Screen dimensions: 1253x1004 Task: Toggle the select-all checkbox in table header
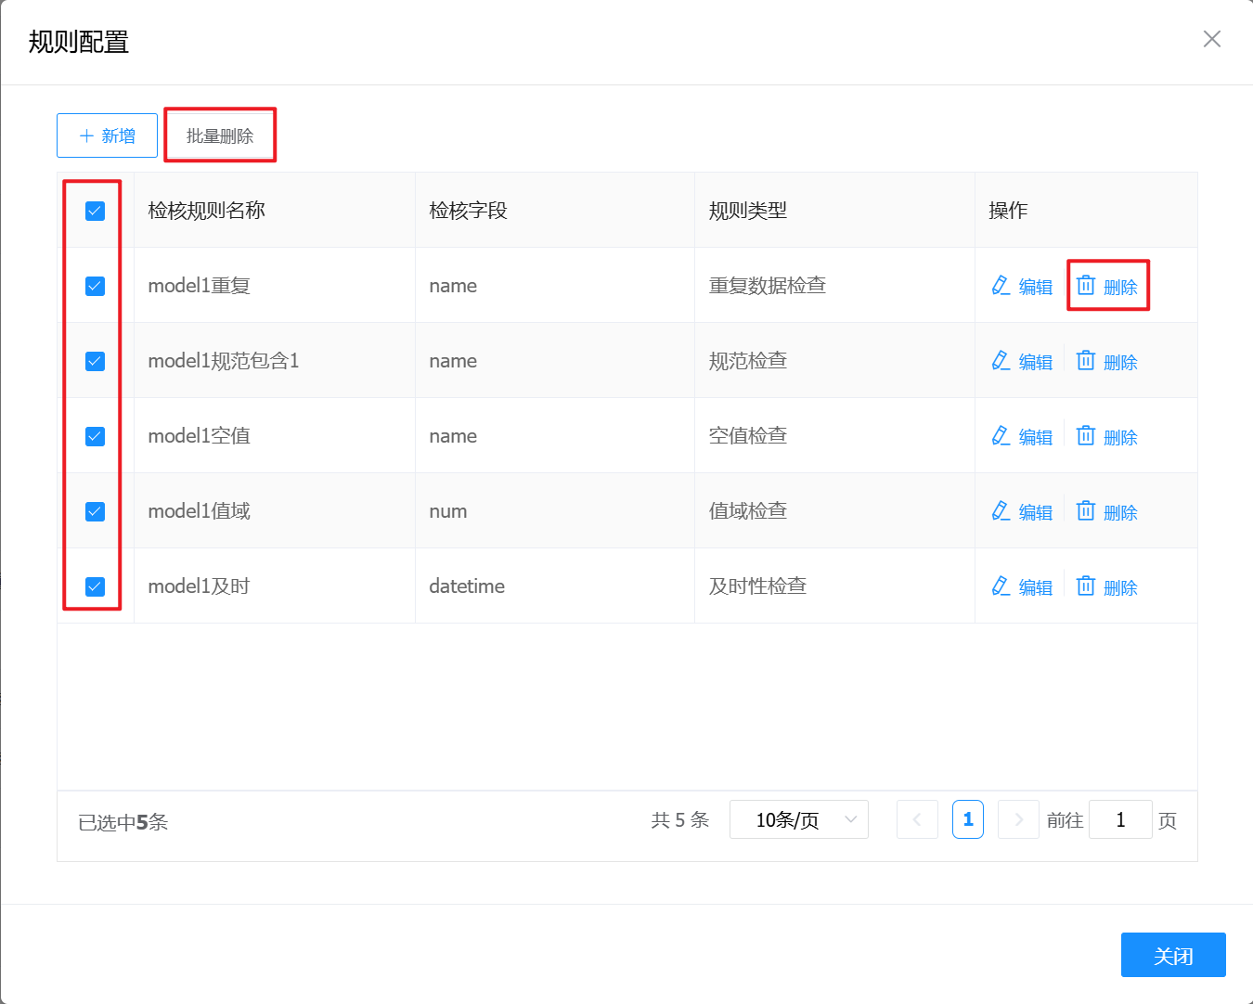pos(95,212)
